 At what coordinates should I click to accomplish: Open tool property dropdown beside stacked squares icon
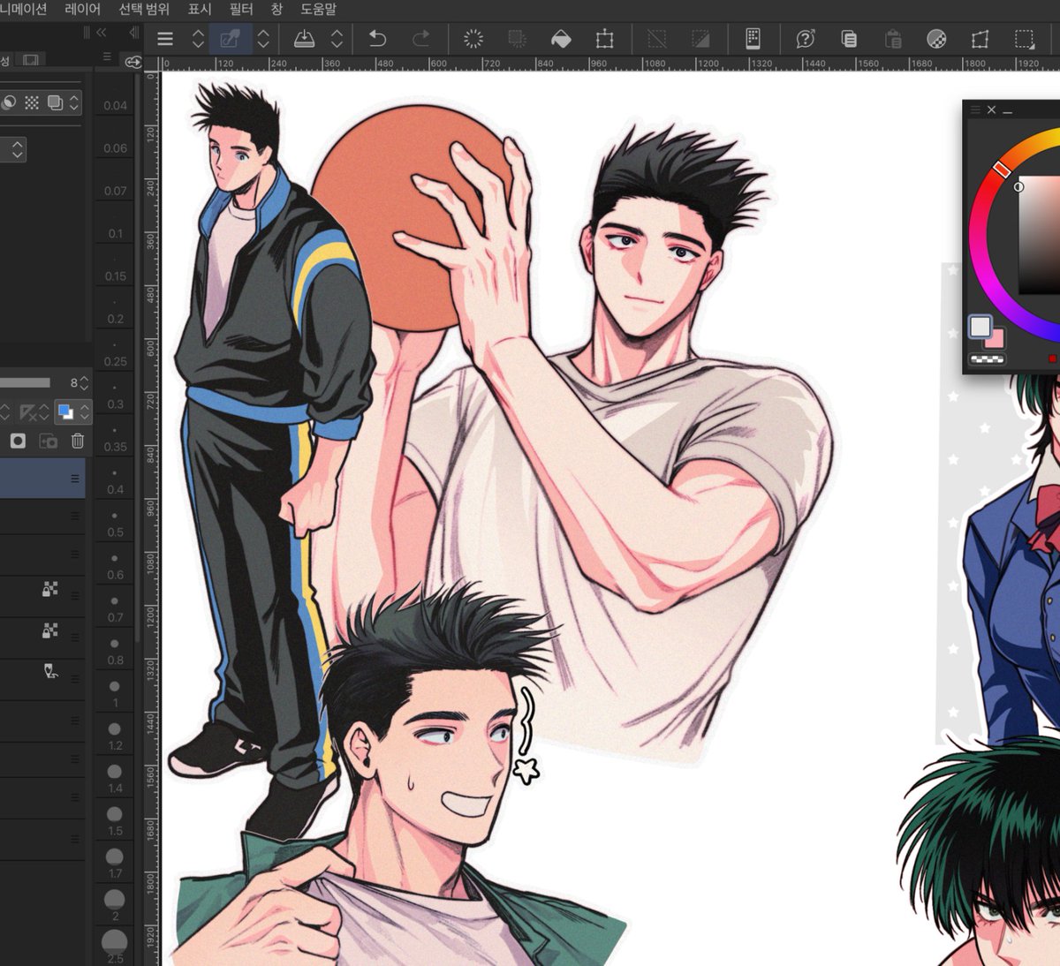(74, 102)
